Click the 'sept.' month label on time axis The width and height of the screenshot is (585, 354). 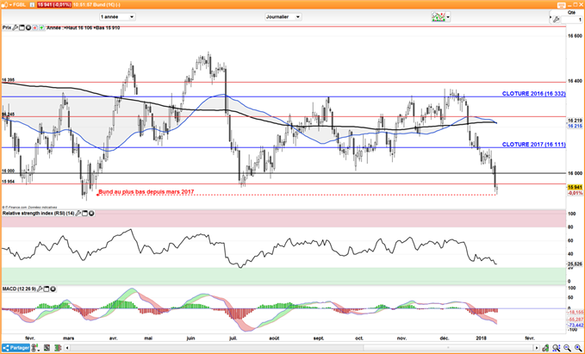[319, 338]
